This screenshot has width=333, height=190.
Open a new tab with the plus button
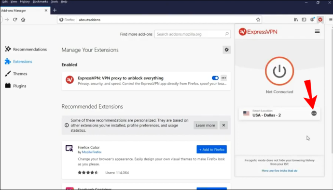tap(55, 10)
